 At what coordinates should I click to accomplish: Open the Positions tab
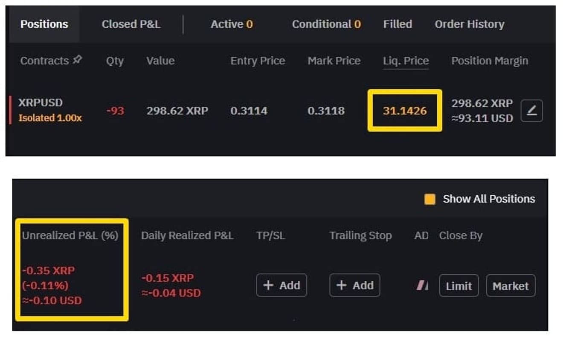[44, 24]
